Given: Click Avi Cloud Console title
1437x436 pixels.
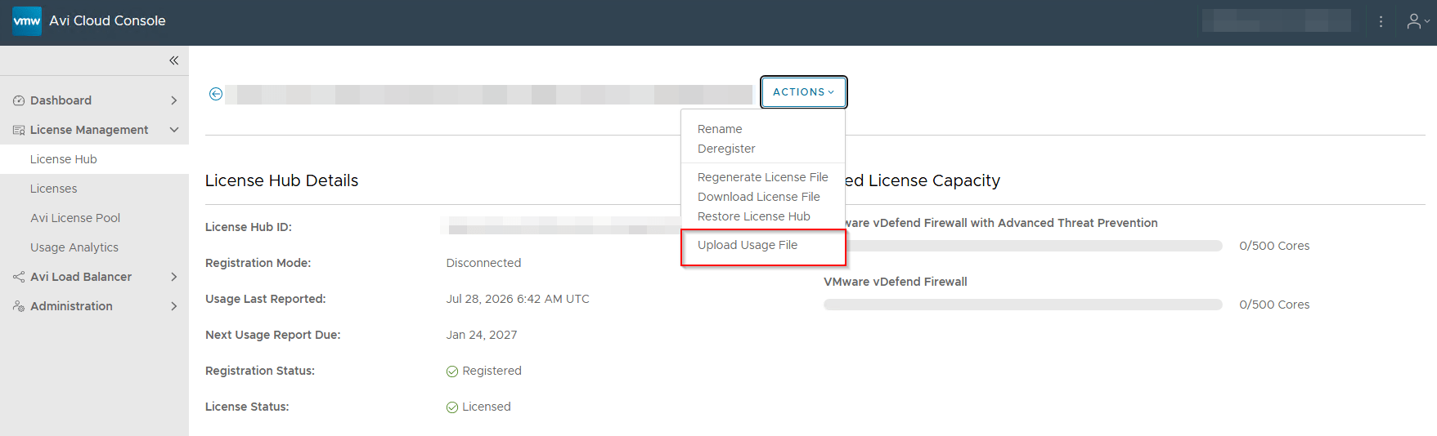Looking at the screenshot, I should (x=107, y=21).
